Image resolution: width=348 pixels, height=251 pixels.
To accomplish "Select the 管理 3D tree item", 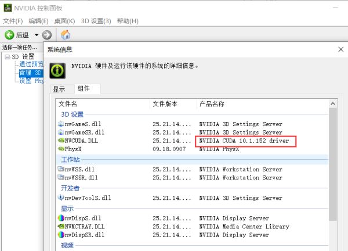I will click(x=30, y=73).
